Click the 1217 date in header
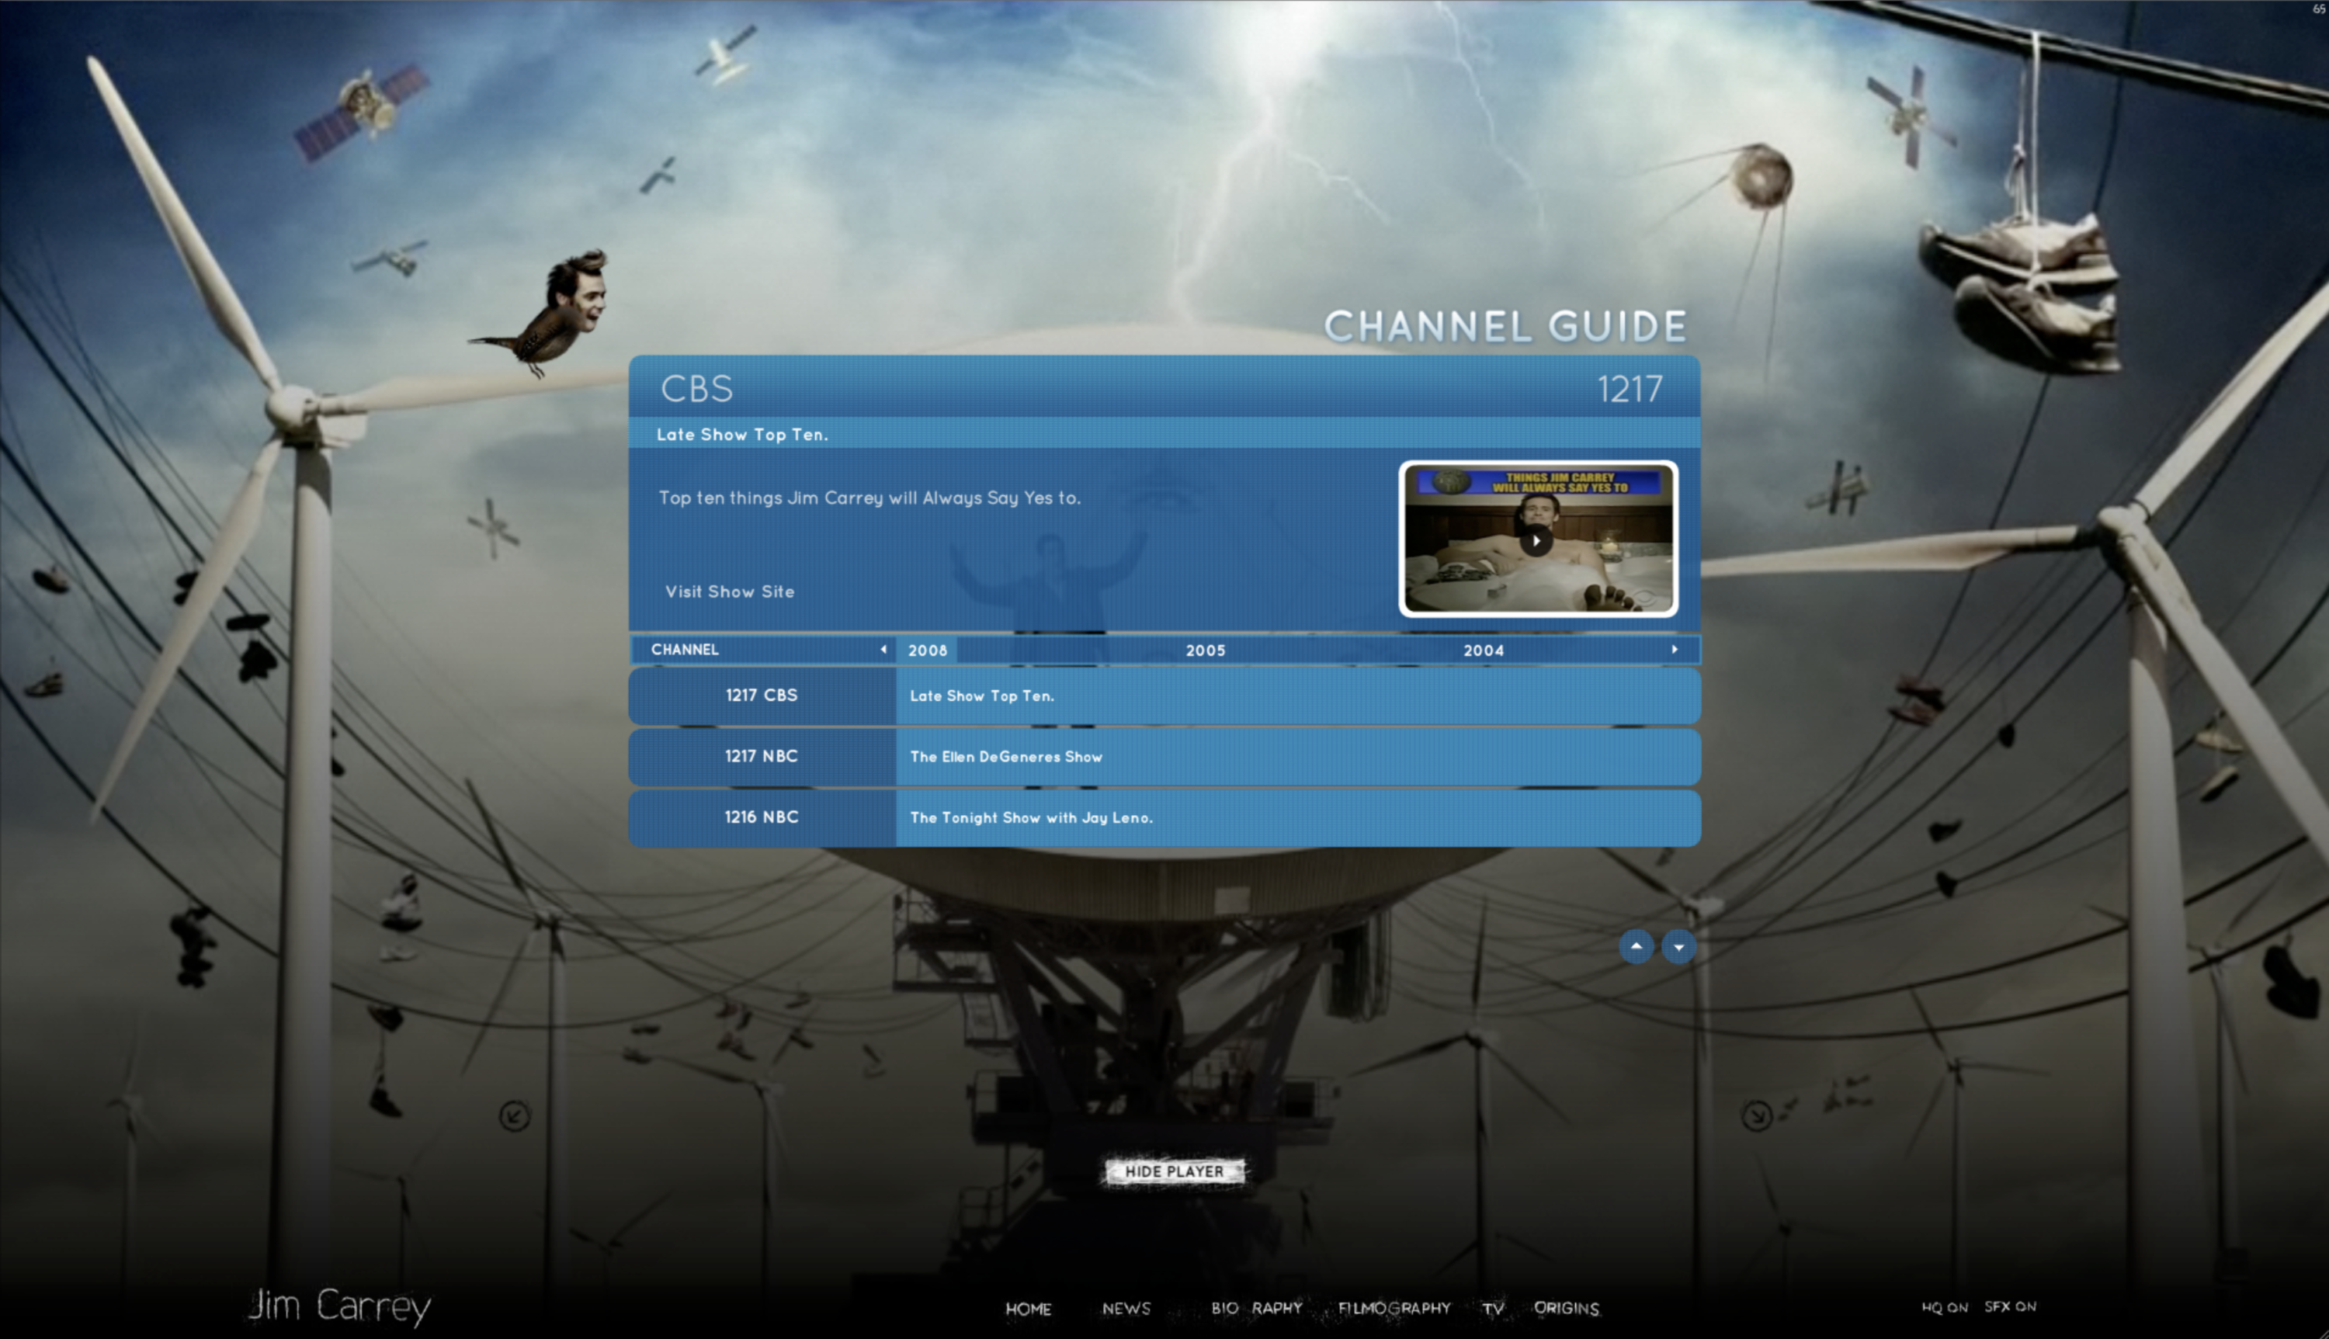Screen dimensions: 2329x1339 point(1630,389)
